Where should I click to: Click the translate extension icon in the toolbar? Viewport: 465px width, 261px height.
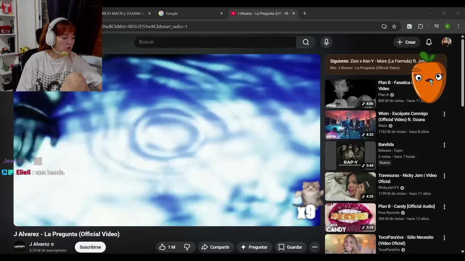[x=409, y=26]
